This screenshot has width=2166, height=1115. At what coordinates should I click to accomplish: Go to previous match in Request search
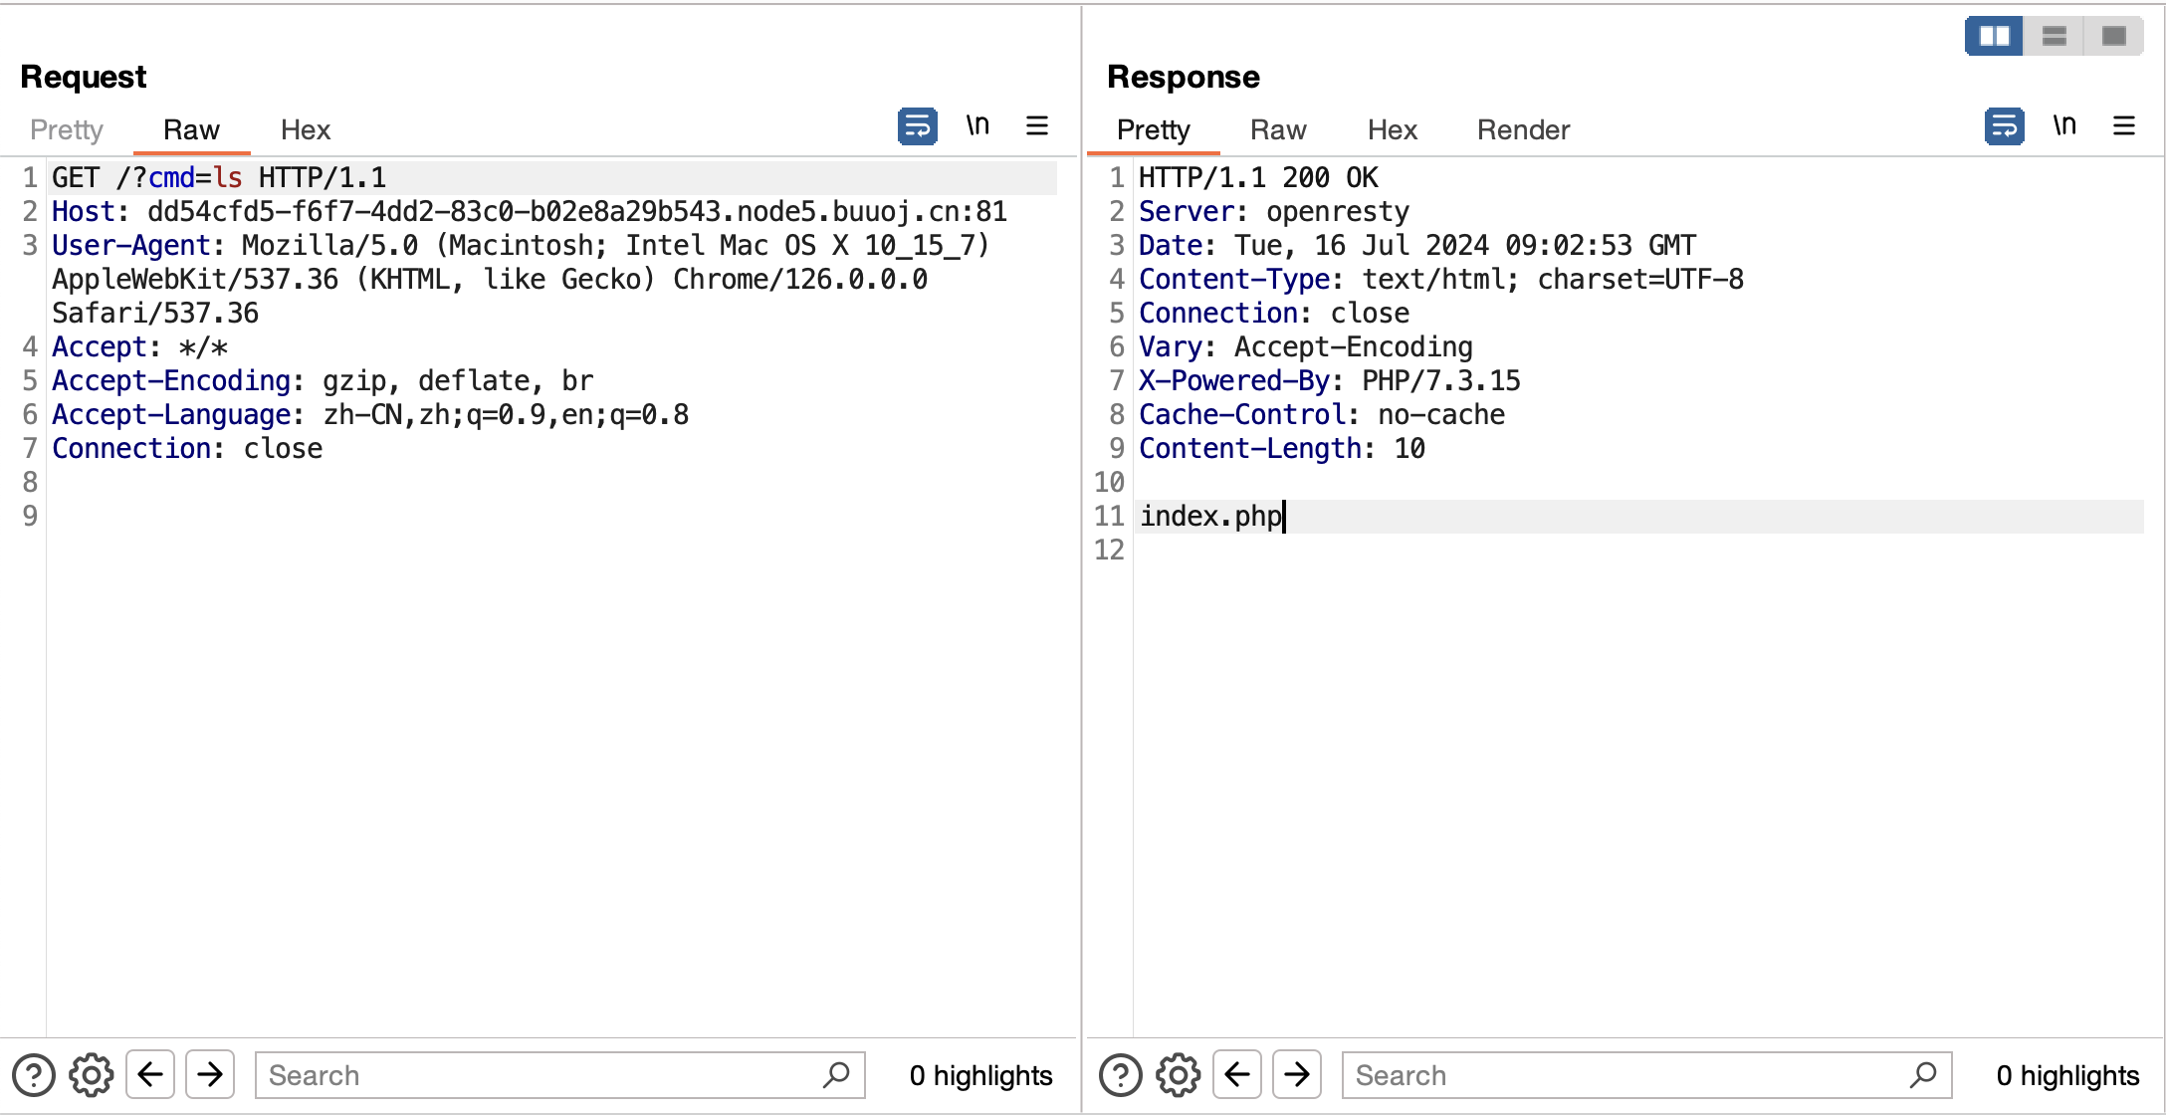pos(150,1075)
